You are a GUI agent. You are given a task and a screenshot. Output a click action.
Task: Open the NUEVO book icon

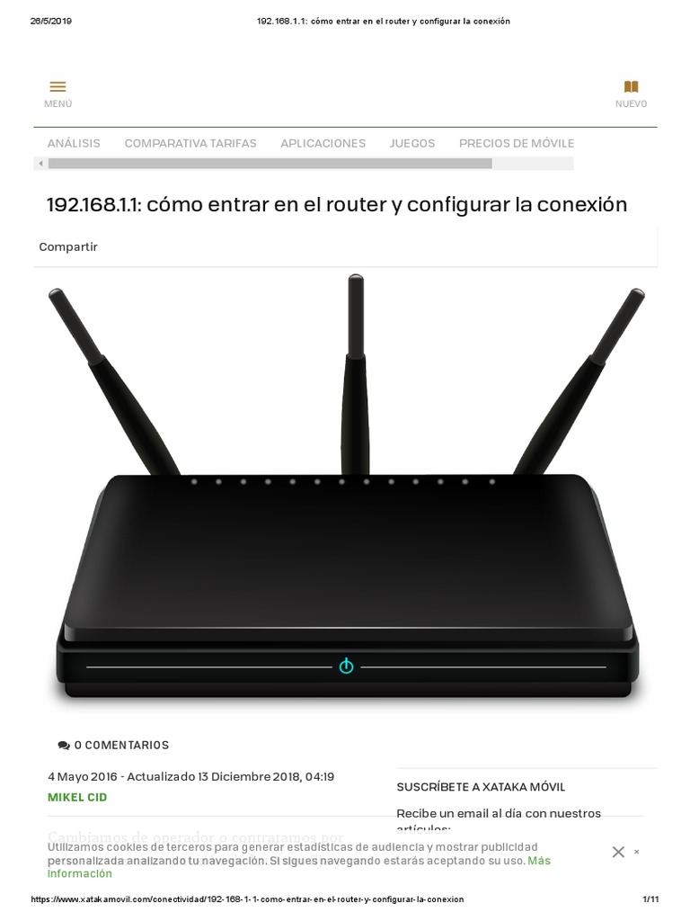pos(631,87)
